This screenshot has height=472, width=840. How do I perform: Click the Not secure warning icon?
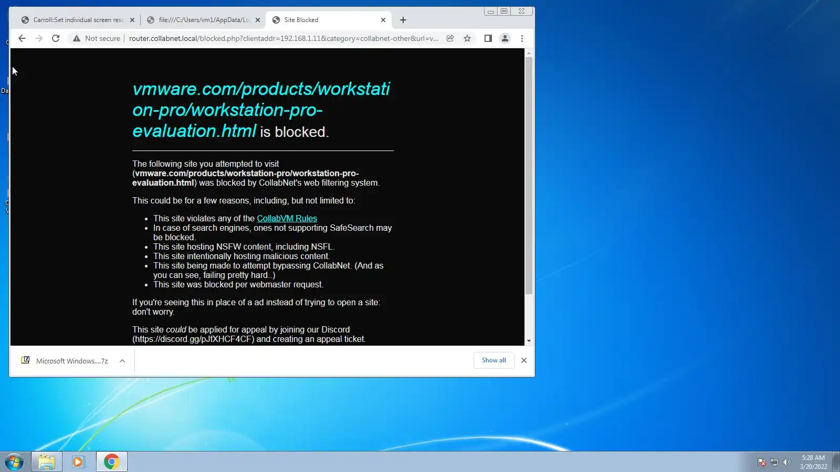77,38
